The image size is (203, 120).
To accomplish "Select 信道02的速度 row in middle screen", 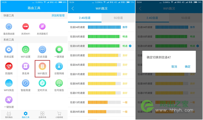I will [101, 55].
